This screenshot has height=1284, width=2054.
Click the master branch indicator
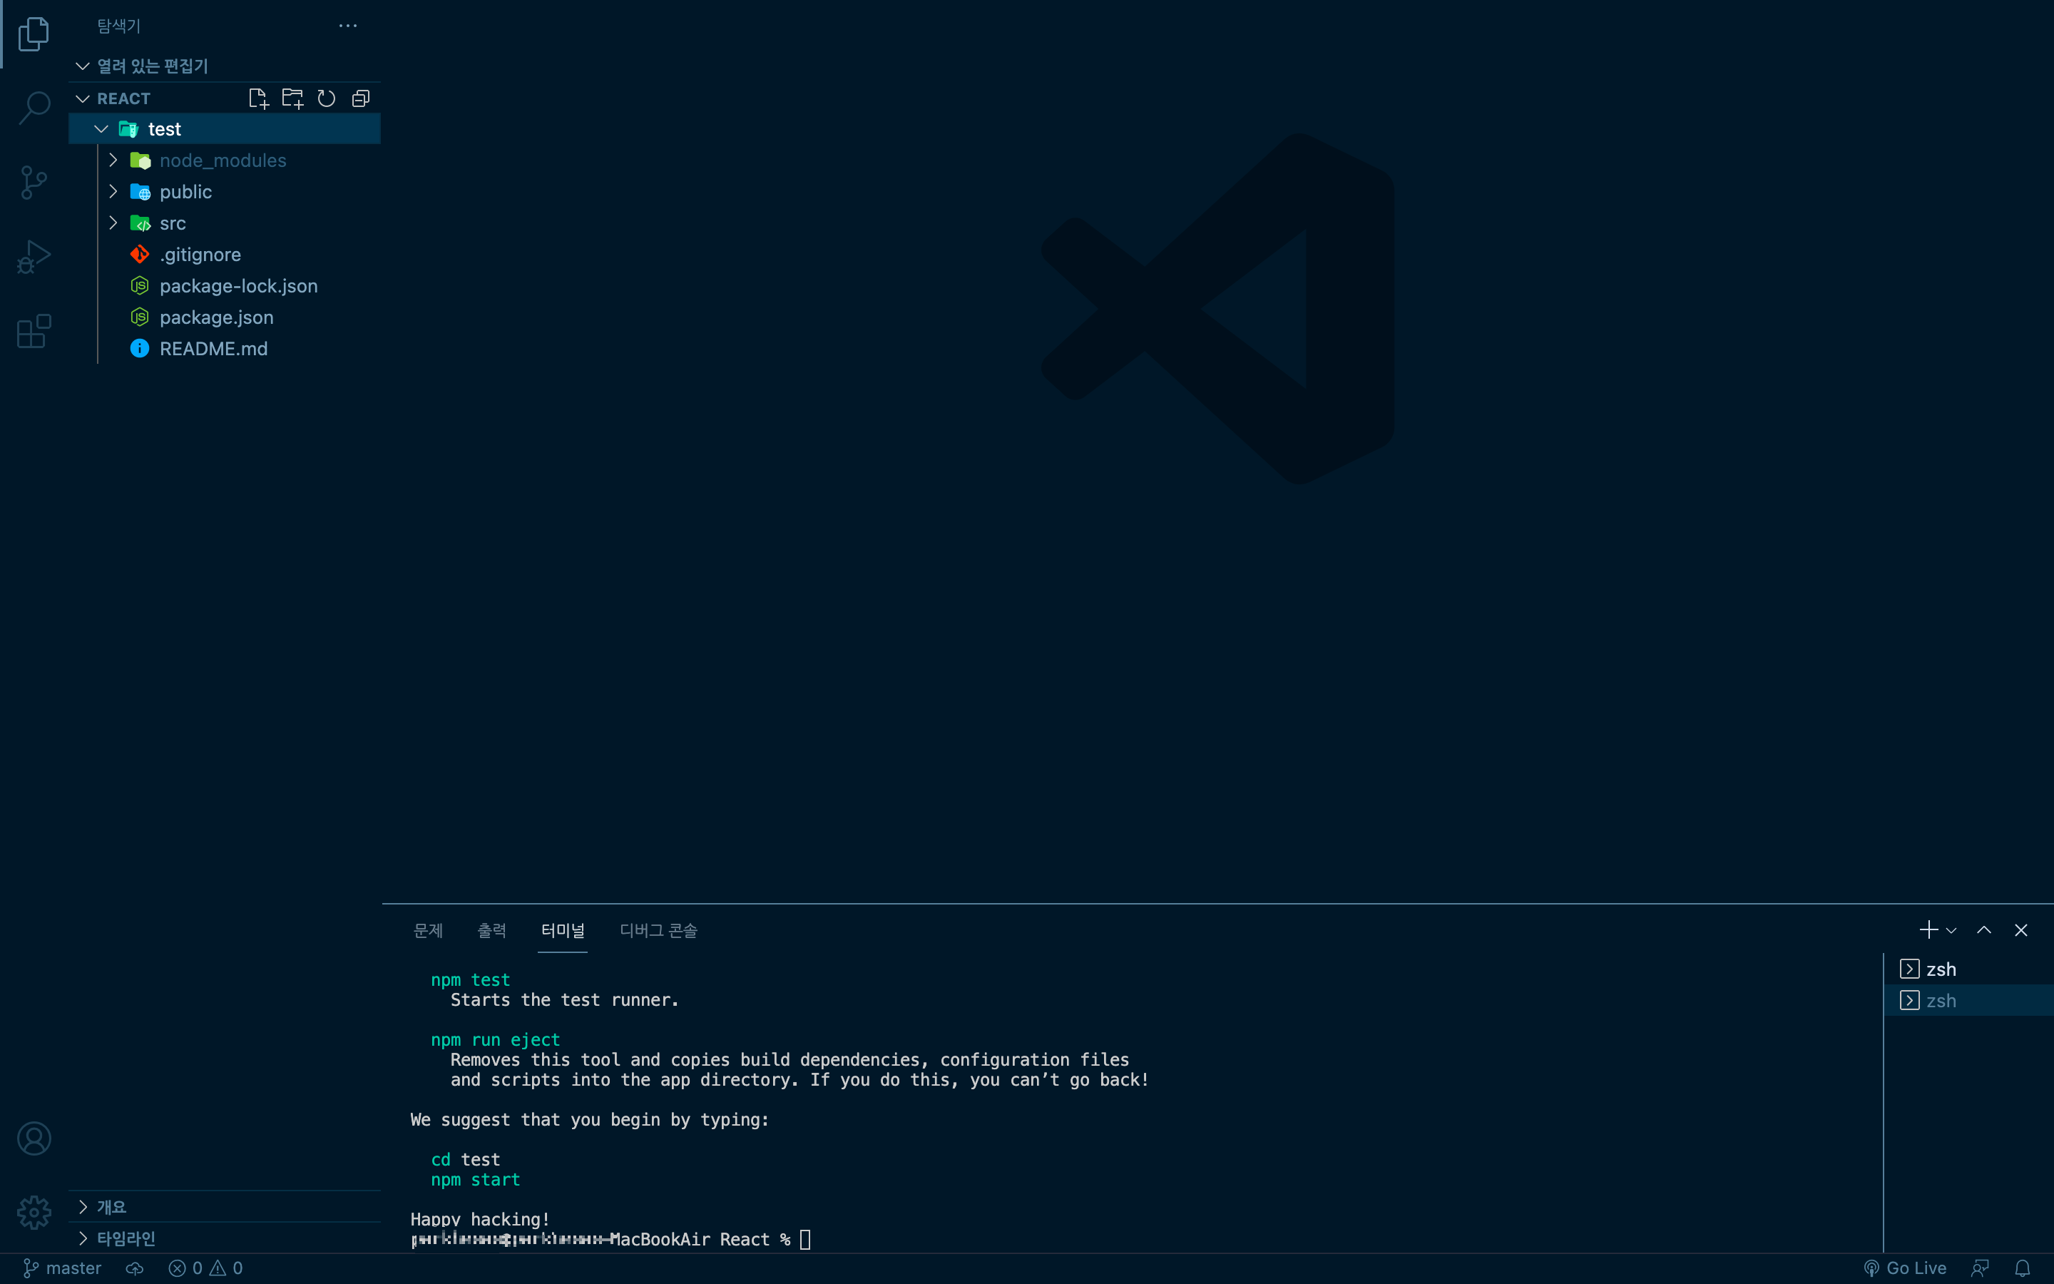[62, 1268]
